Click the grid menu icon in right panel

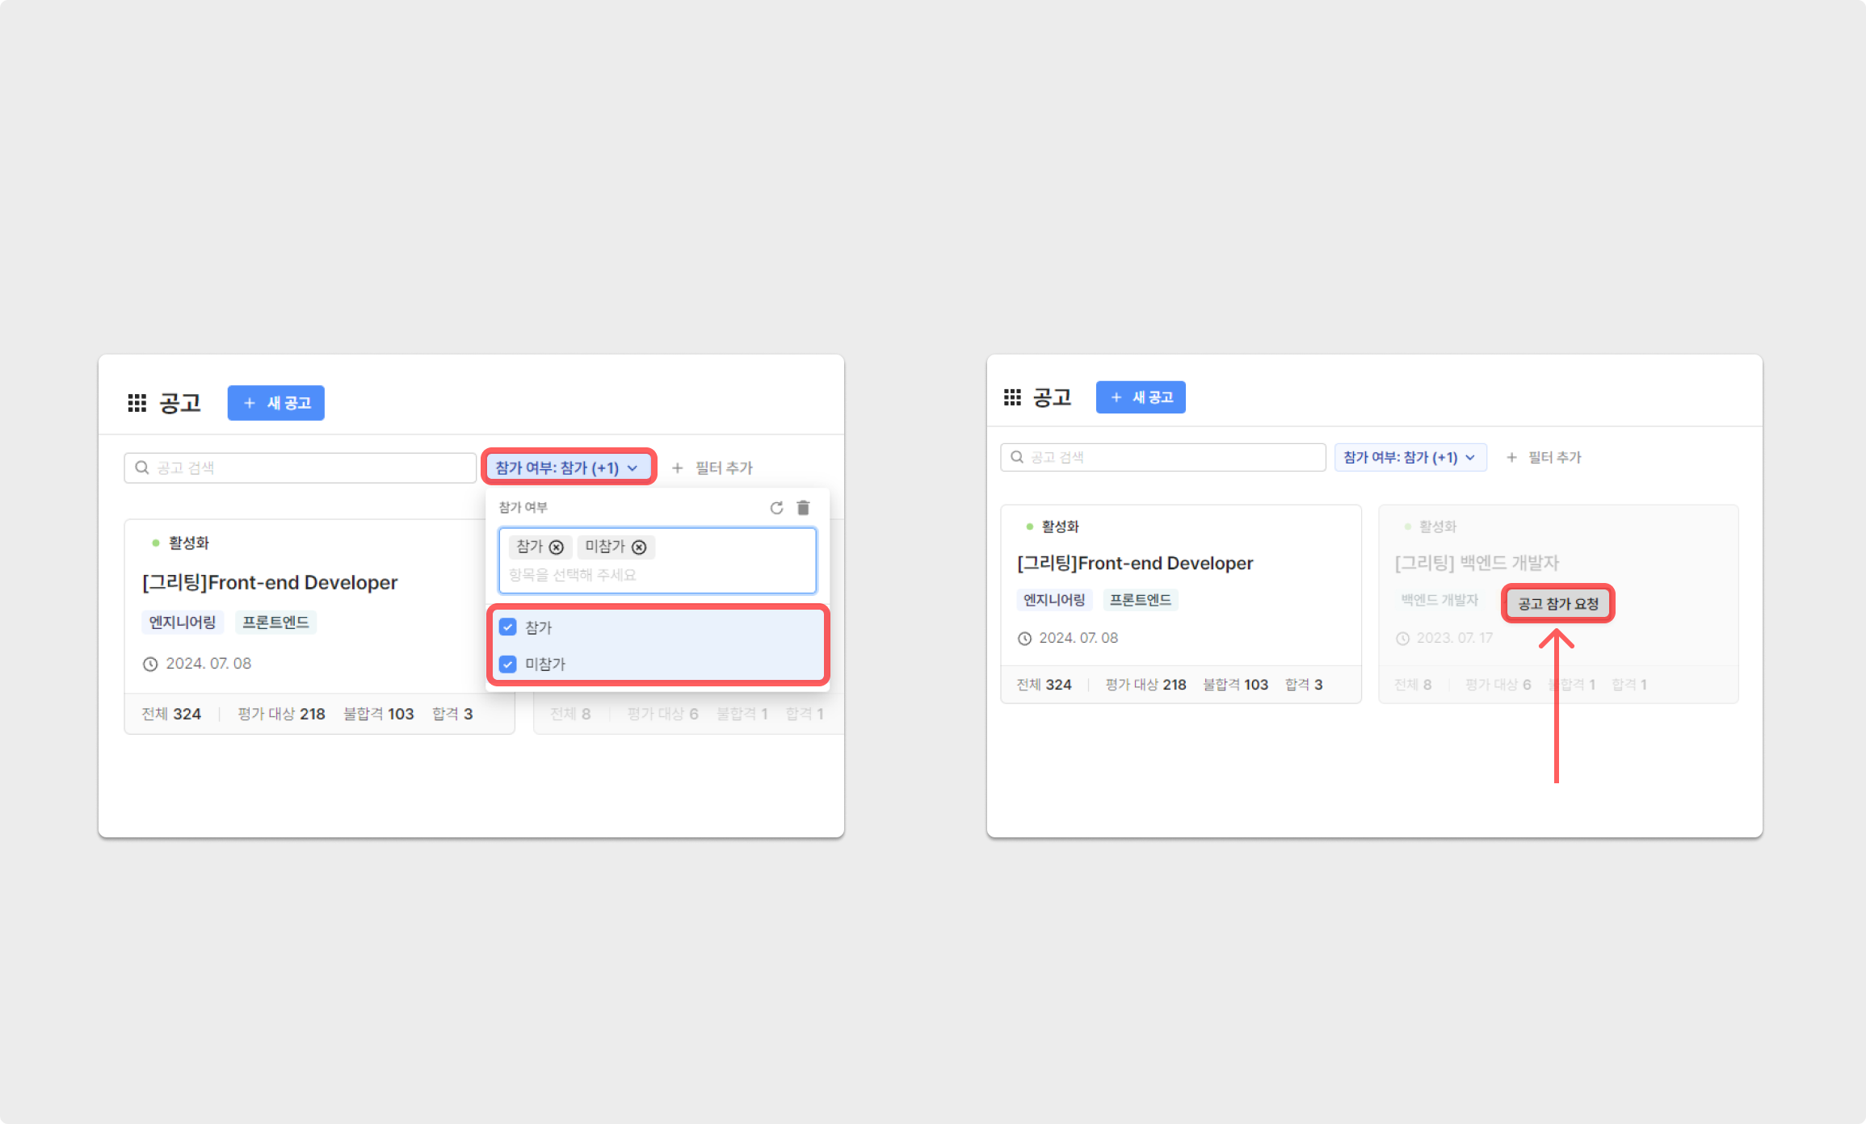1012,397
